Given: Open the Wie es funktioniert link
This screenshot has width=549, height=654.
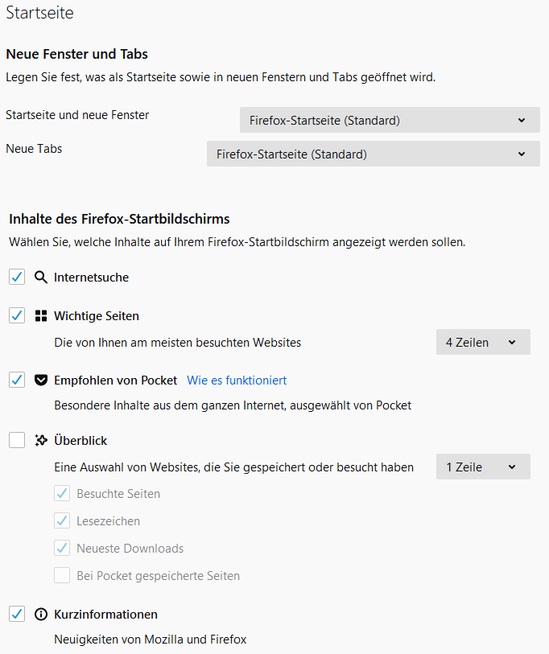Looking at the screenshot, I should tap(237, 380).
